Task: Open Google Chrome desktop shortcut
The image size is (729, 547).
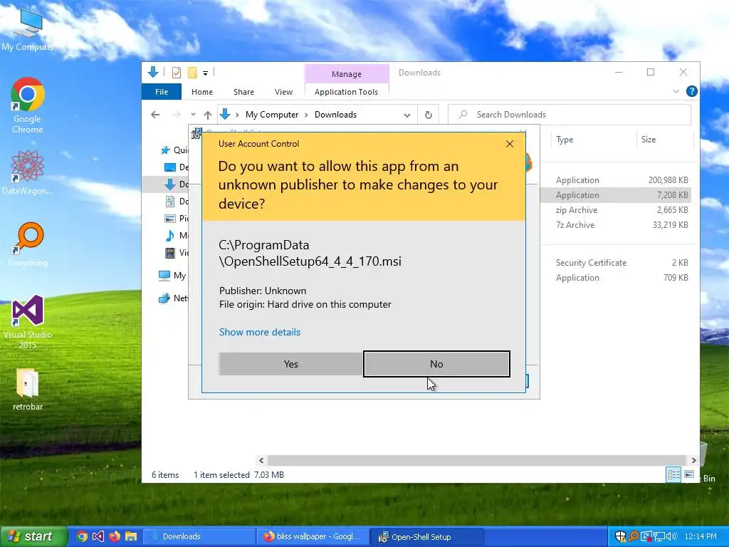Action: pos(28,105)
